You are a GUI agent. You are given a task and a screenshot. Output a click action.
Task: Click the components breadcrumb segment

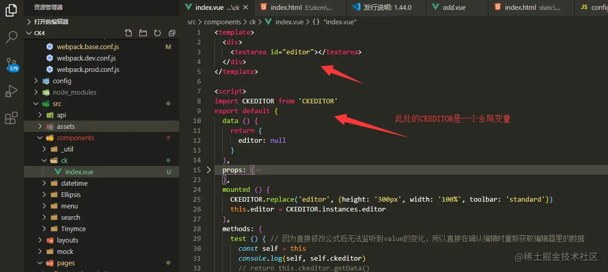coord(223,22)
